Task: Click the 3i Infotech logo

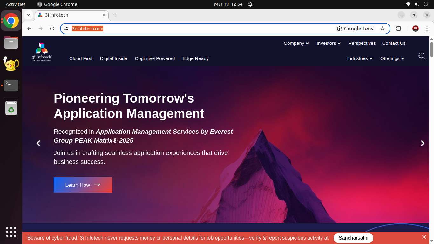Action: [x=42, y=52]
